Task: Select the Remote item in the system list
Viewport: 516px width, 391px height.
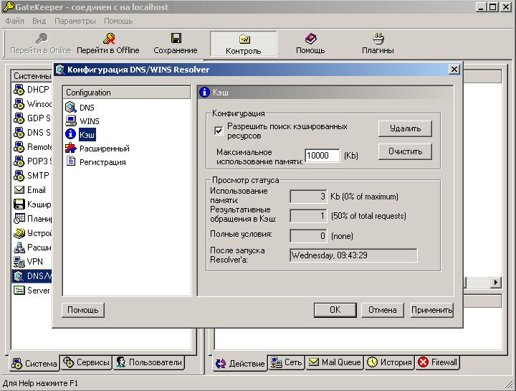Action: (32, 147)
